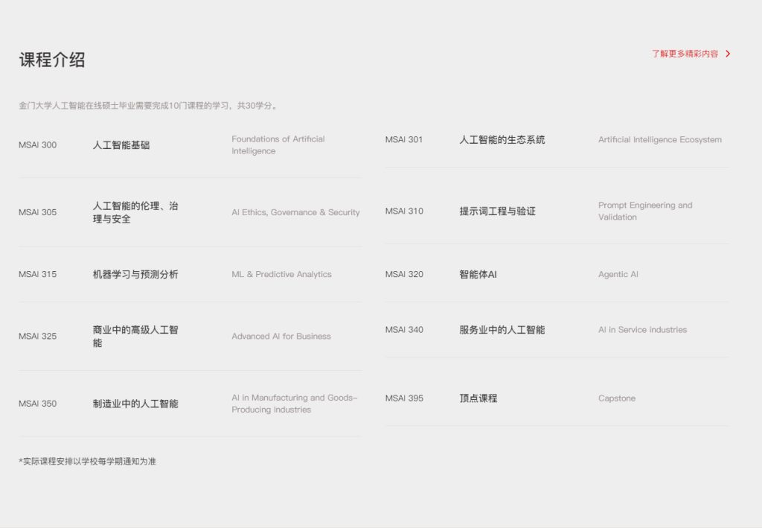
Task: Click the Agentic AI English label
Action: (x=618, y=274)
